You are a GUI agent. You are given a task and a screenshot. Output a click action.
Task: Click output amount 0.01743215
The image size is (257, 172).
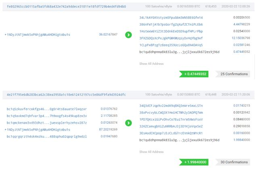(x=242, y=106)
